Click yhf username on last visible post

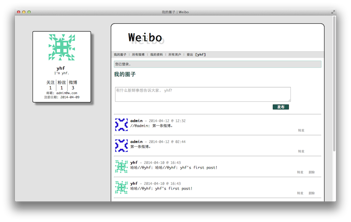[x=134, y=183]
